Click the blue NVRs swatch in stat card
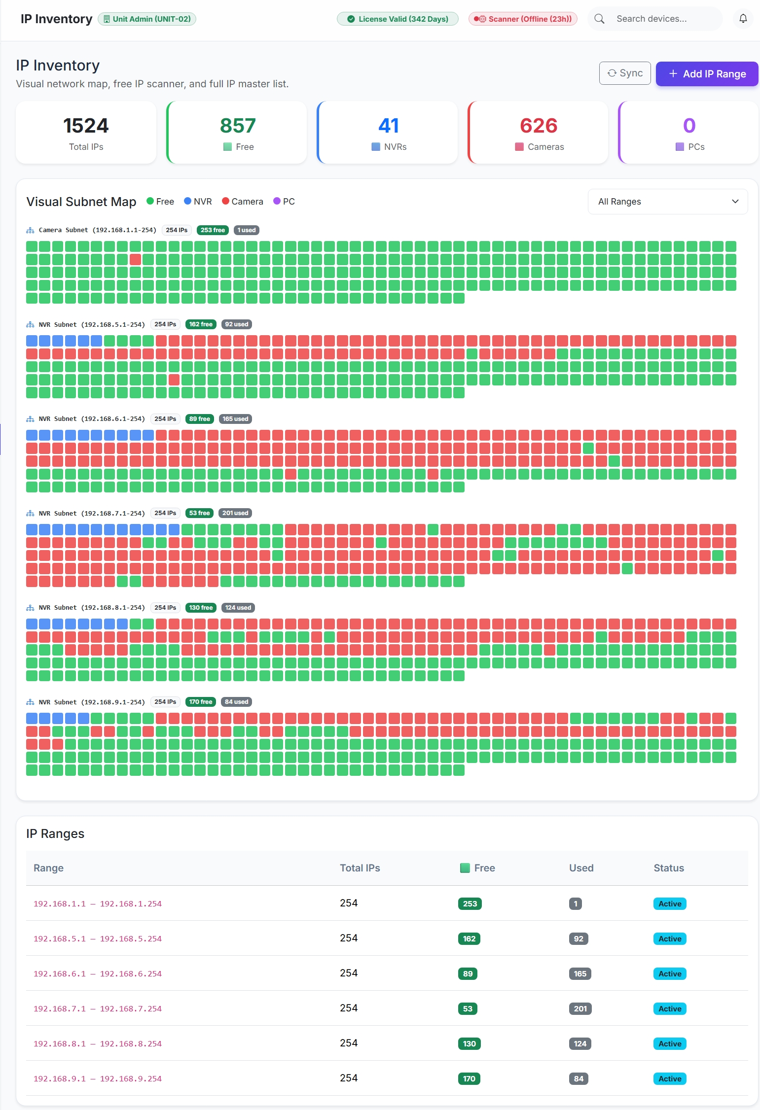The width and height of the screenshot is (760, 1110). [375, 147]
